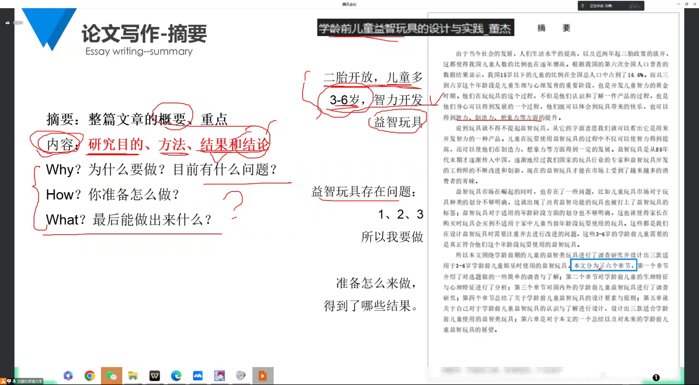The width and height of the screenshot is (699, 385).
Task: Click the participant avatar icon bottom-left
Action: (x=3, y=381)
